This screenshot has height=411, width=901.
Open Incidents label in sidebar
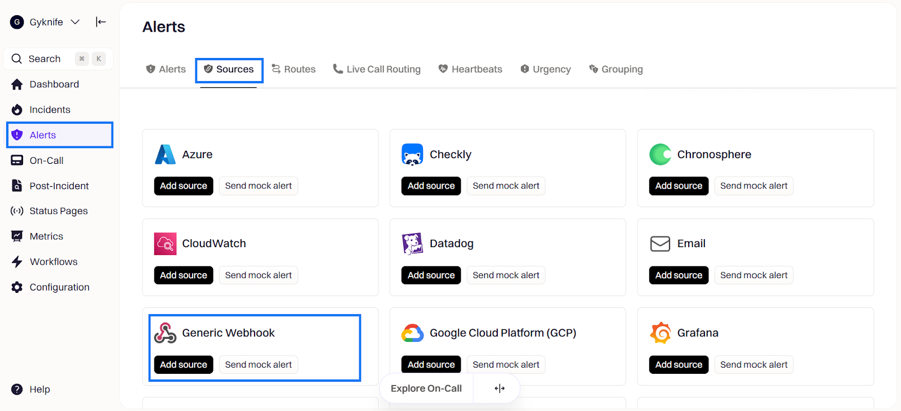click(50, 110)
